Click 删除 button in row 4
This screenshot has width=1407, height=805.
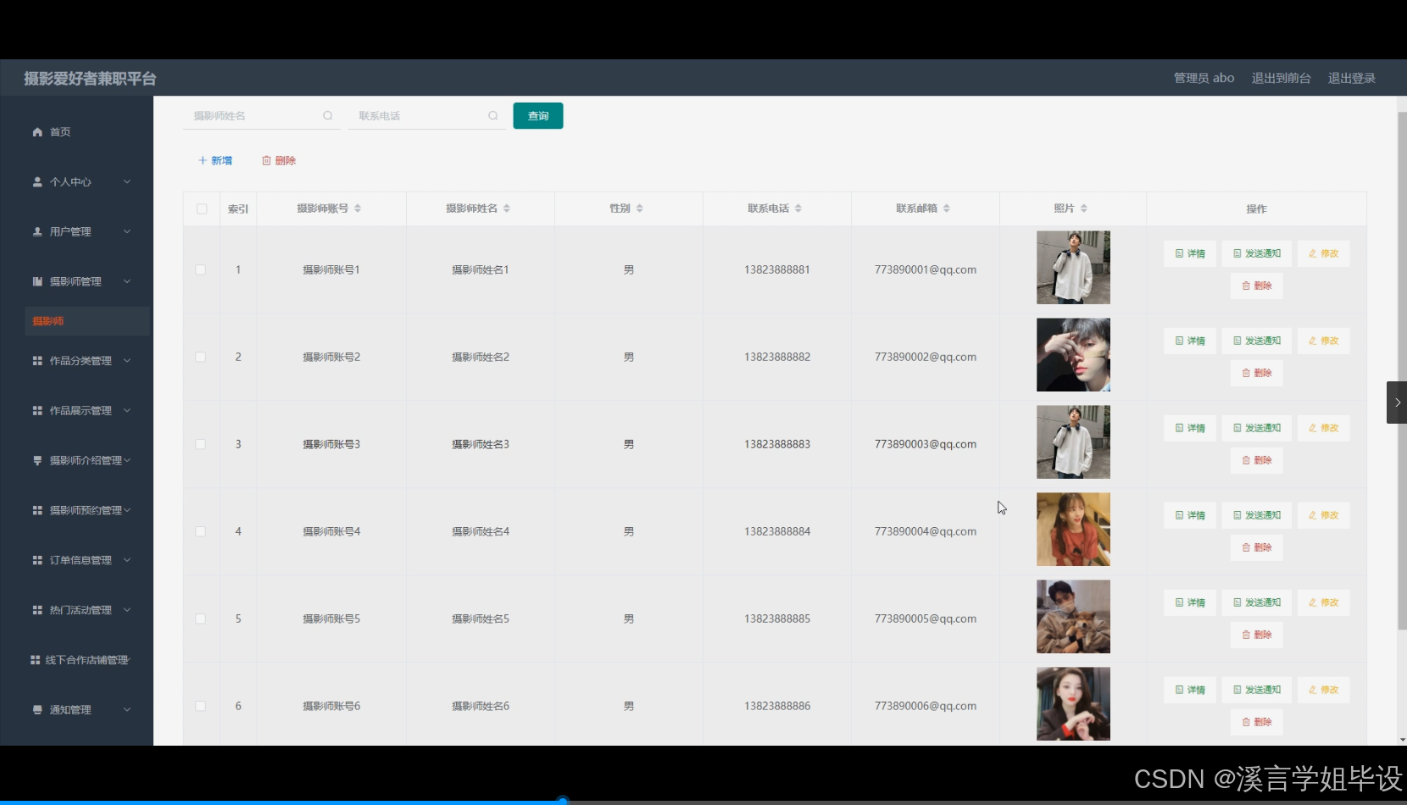click(1257, 547)
